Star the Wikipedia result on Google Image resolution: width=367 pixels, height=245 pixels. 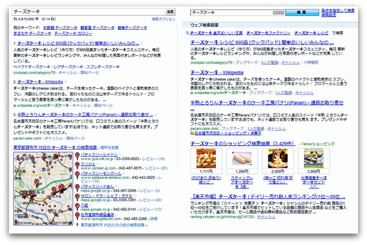pos(65,82)
